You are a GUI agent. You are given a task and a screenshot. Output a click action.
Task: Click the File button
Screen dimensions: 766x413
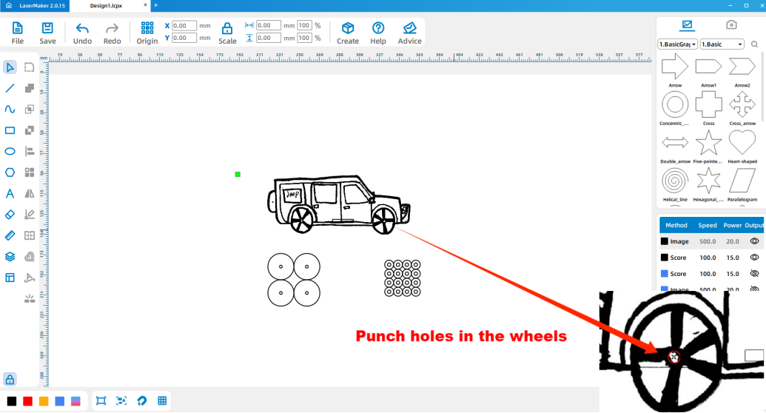tap(17, 33)
